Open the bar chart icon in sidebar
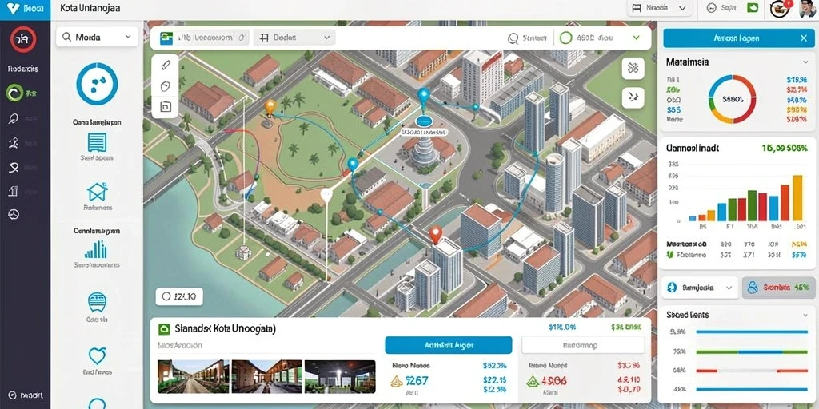 pos(96,249)
